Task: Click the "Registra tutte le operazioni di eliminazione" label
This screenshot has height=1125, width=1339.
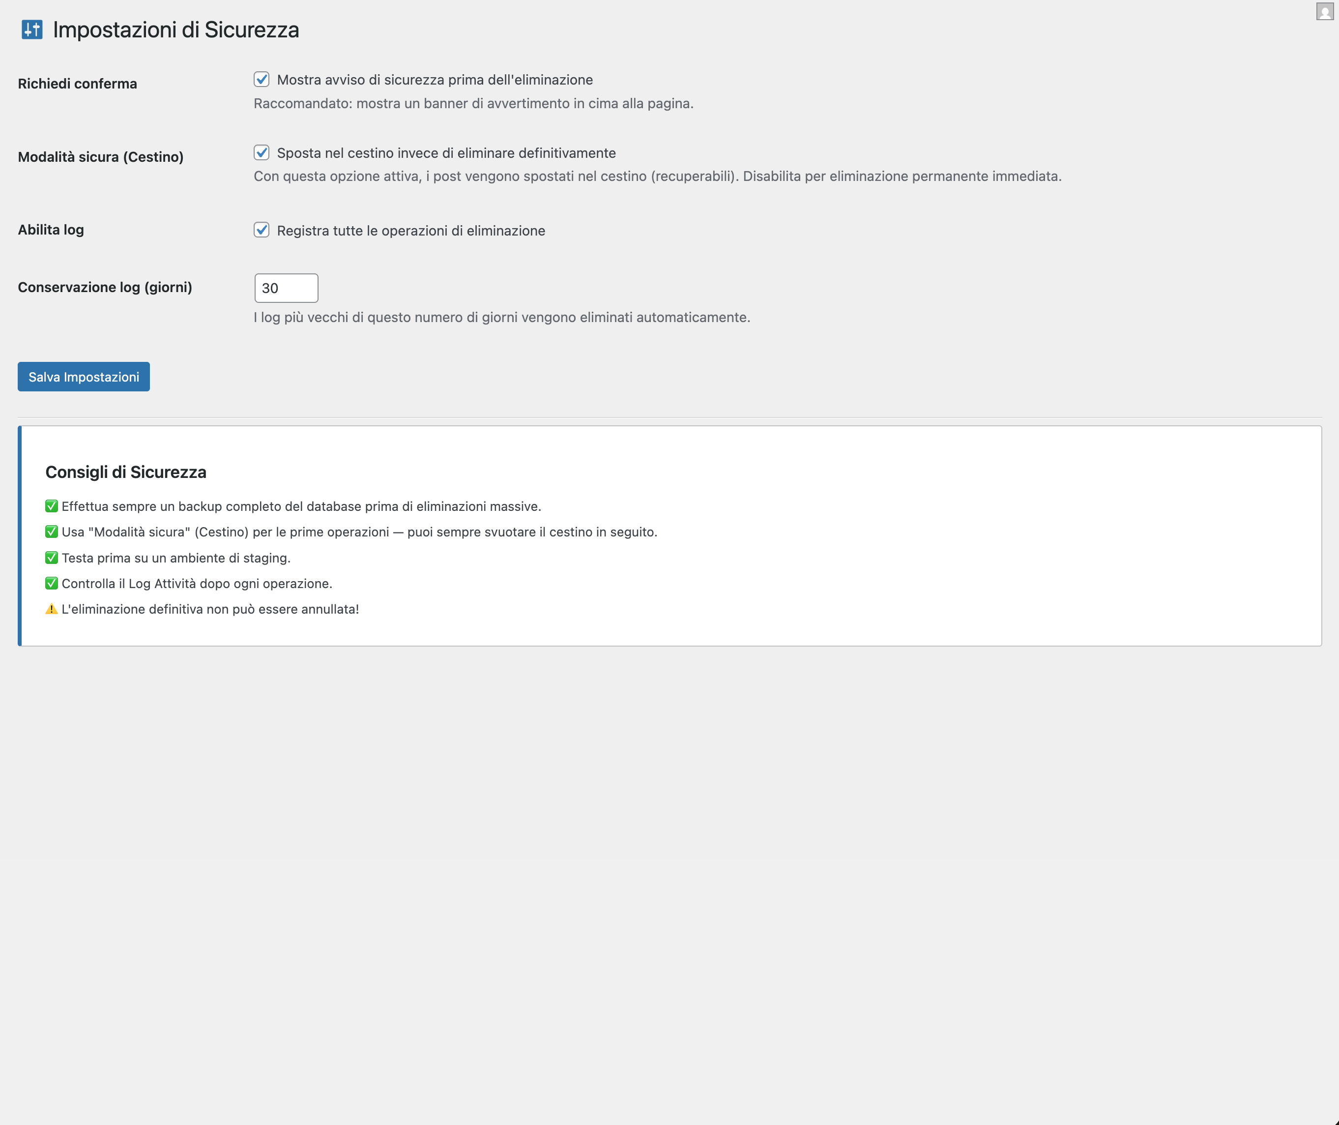Action: (411, 231)
